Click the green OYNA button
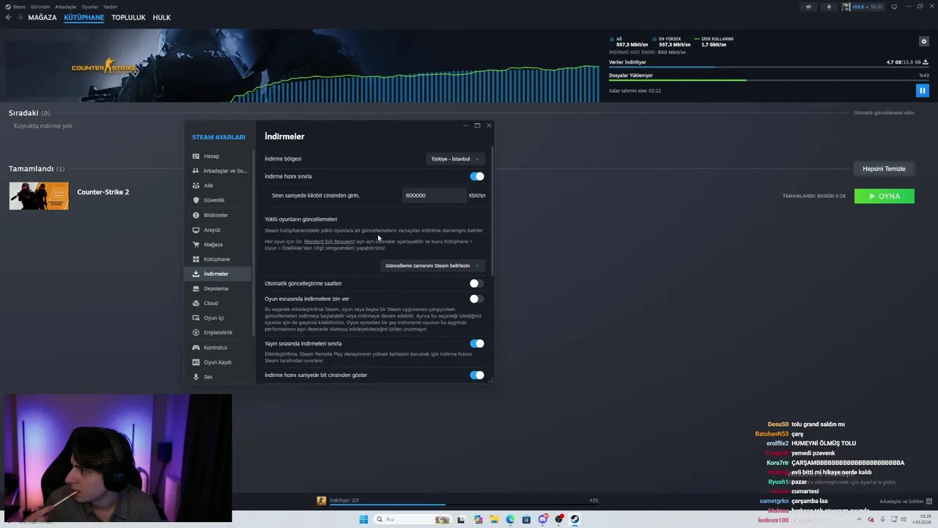 click(x=885, y=196)
